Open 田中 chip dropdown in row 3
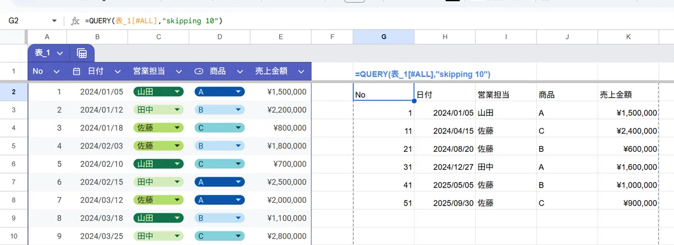 coord(177,110)
